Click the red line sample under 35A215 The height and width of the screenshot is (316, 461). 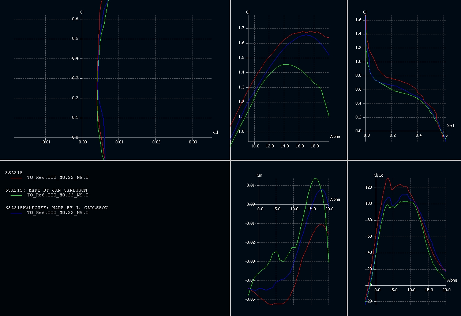(16, 178)
